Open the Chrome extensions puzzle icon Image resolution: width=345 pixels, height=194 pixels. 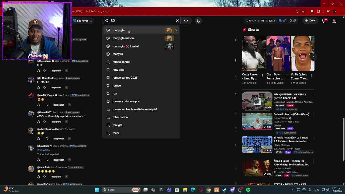click(x=319, y=11)
